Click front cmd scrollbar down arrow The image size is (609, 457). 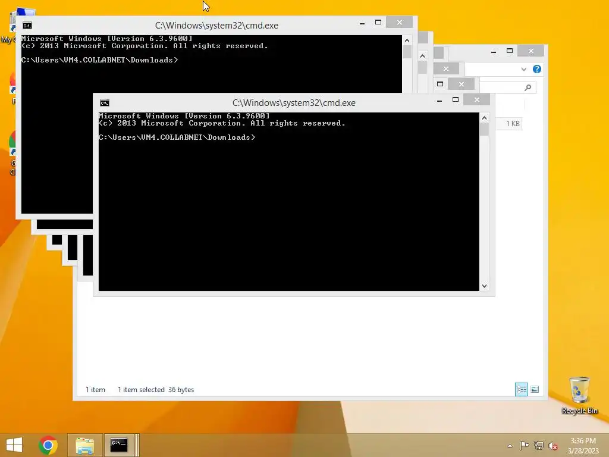[x=484, y=286]
